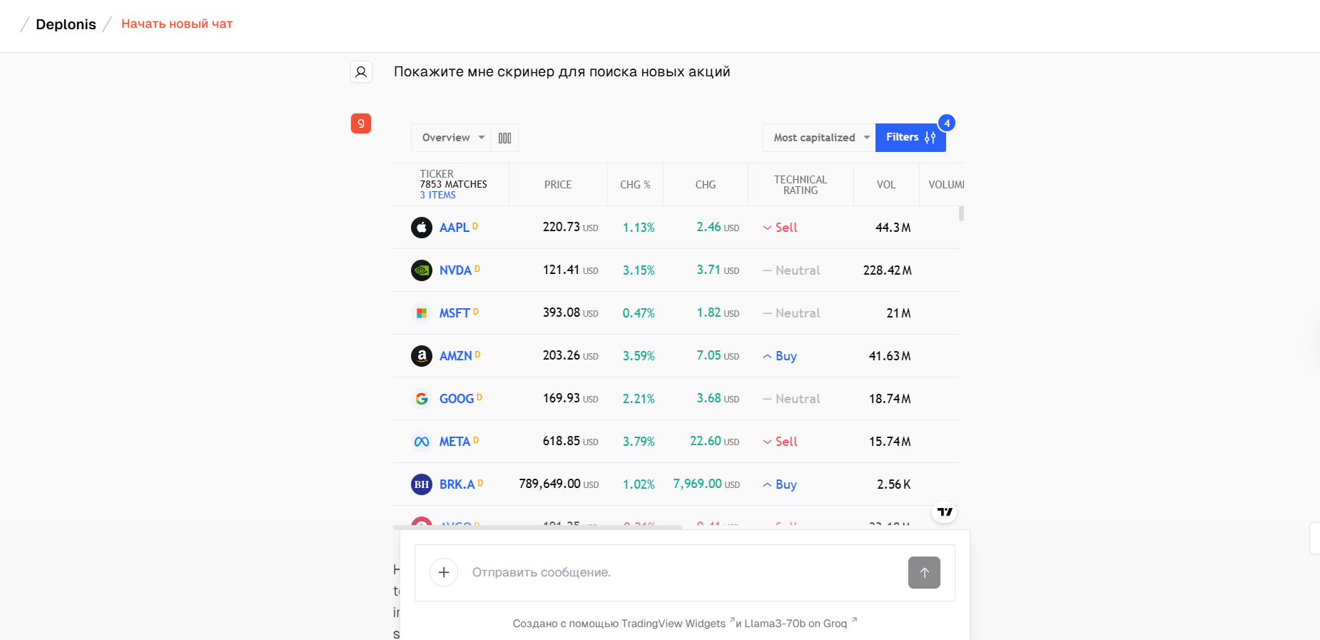Sort by CHG % column header
This screenshot has height=640, width=1320.
click(635, 185)
